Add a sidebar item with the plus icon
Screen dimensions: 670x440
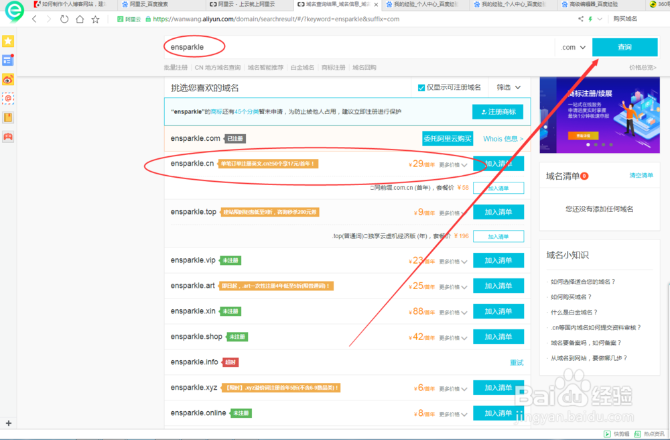[9, 423]
